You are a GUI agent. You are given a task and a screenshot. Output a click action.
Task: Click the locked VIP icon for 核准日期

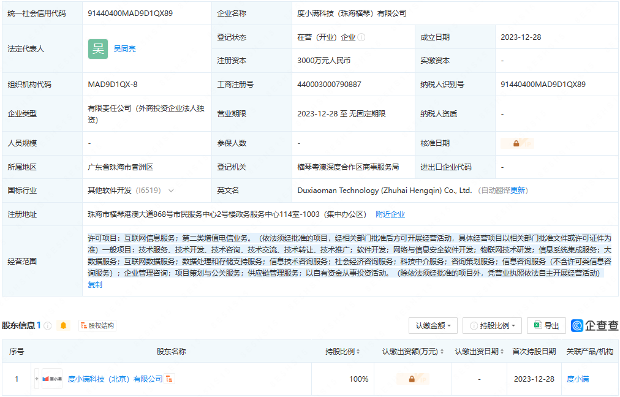click(517, 143)
